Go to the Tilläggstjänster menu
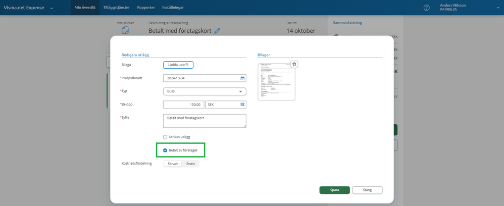504x206 pixels. (x=117, y=8)
